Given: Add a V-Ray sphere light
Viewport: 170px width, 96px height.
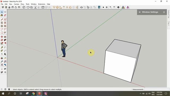Looking at the screenshot, I should 57,7.
